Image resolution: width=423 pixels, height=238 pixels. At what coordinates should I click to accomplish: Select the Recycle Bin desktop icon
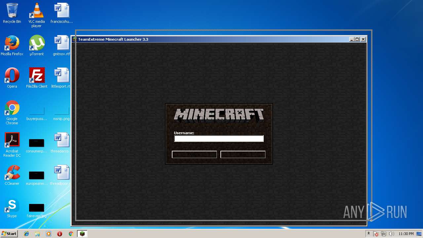click(12, 13)
